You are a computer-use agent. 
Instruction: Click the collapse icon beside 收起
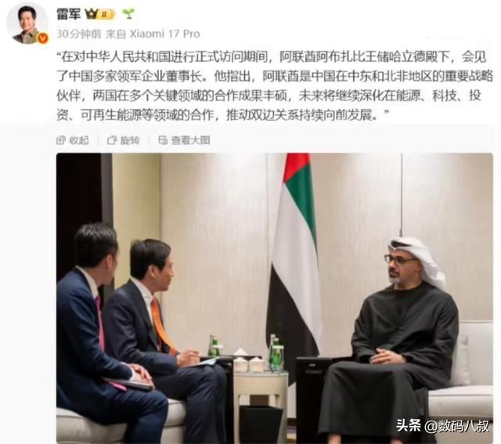click(61, 140)
